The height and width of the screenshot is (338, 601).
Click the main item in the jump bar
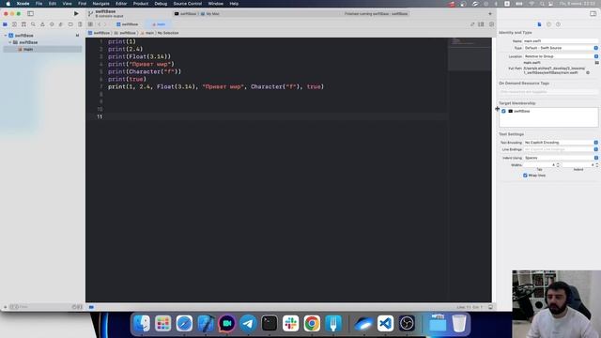click(147, 33)
